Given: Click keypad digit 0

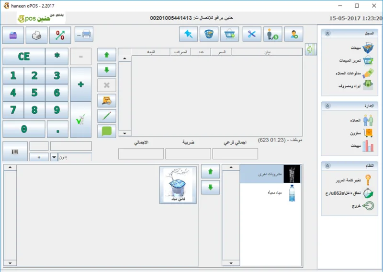Looking at the screenshot, I should [24, 129].
